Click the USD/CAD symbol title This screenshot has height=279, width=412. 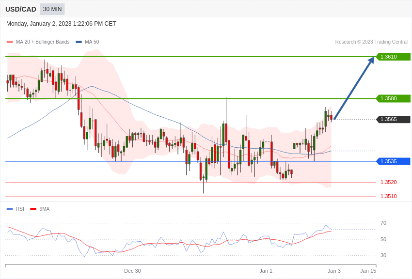pyautogui.click(x=21, y=10)
